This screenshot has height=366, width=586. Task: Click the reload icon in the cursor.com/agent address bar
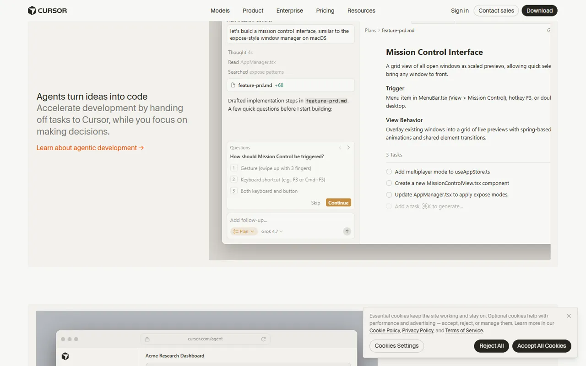(x=263, y=339)
